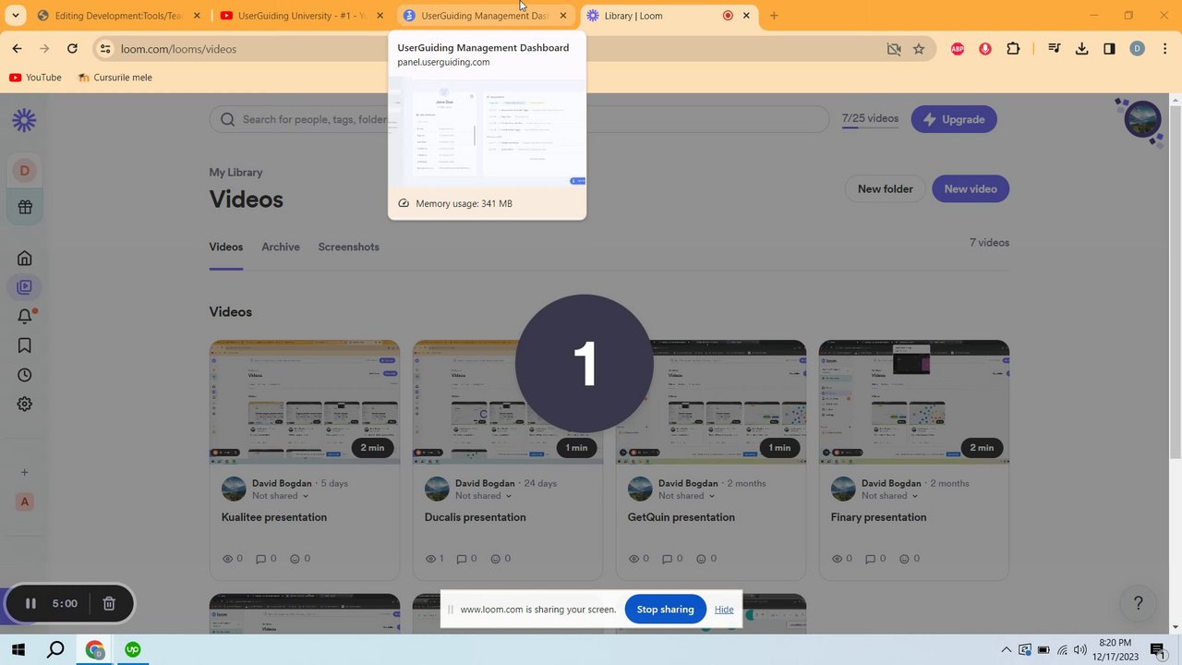Viewport: 1182px width, 665px height.
Task: Open the History clock icon
Action: (x=24, y=375)
